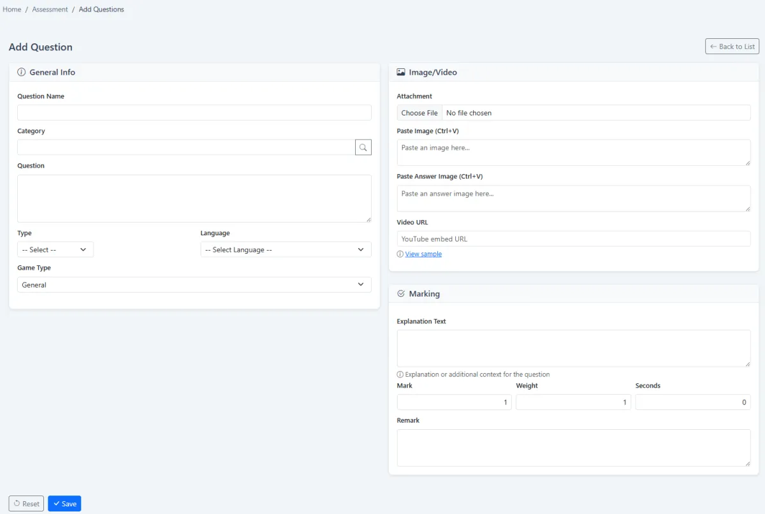
Task: Click the Save button
Action: tap(64, 504)
